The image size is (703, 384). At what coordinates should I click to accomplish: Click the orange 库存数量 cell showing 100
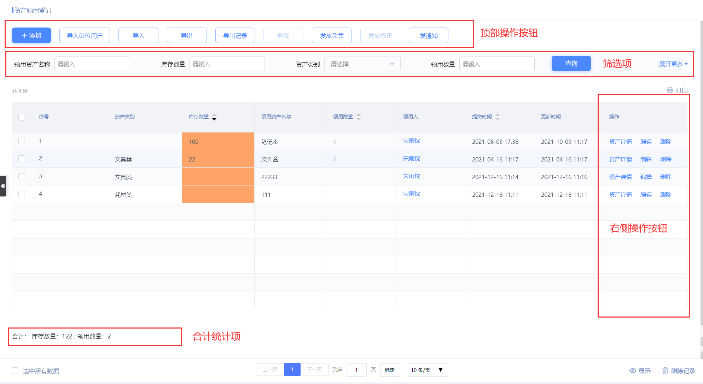point(218,141)
